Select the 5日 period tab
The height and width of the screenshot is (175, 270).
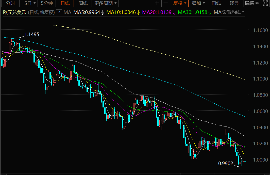click(28, 3)
